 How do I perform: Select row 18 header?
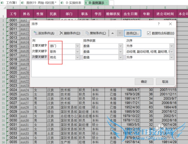tap(3, 90)
